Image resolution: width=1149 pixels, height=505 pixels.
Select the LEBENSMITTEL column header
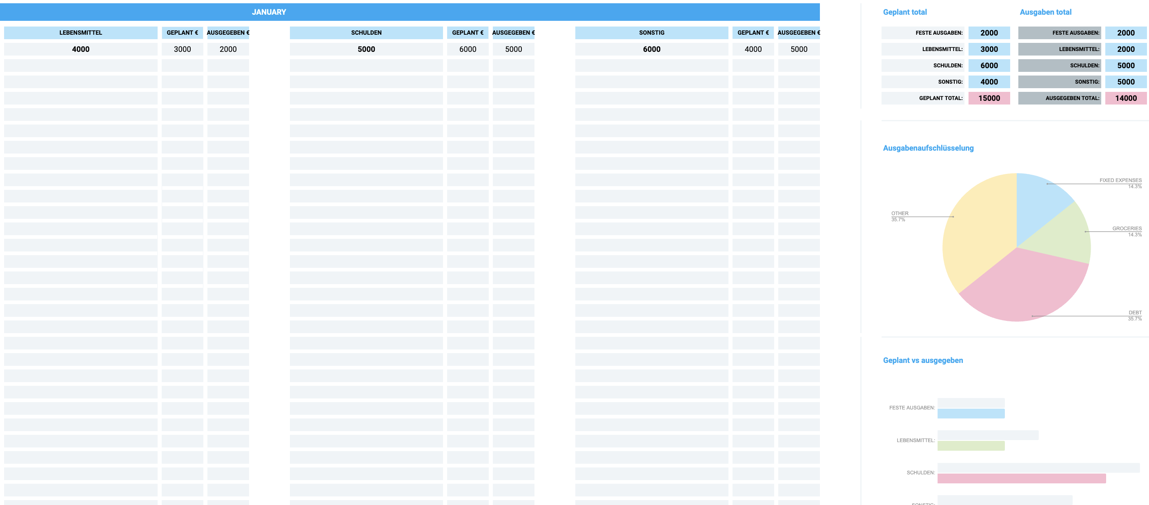pyautogui.click(x=81, y=33)
